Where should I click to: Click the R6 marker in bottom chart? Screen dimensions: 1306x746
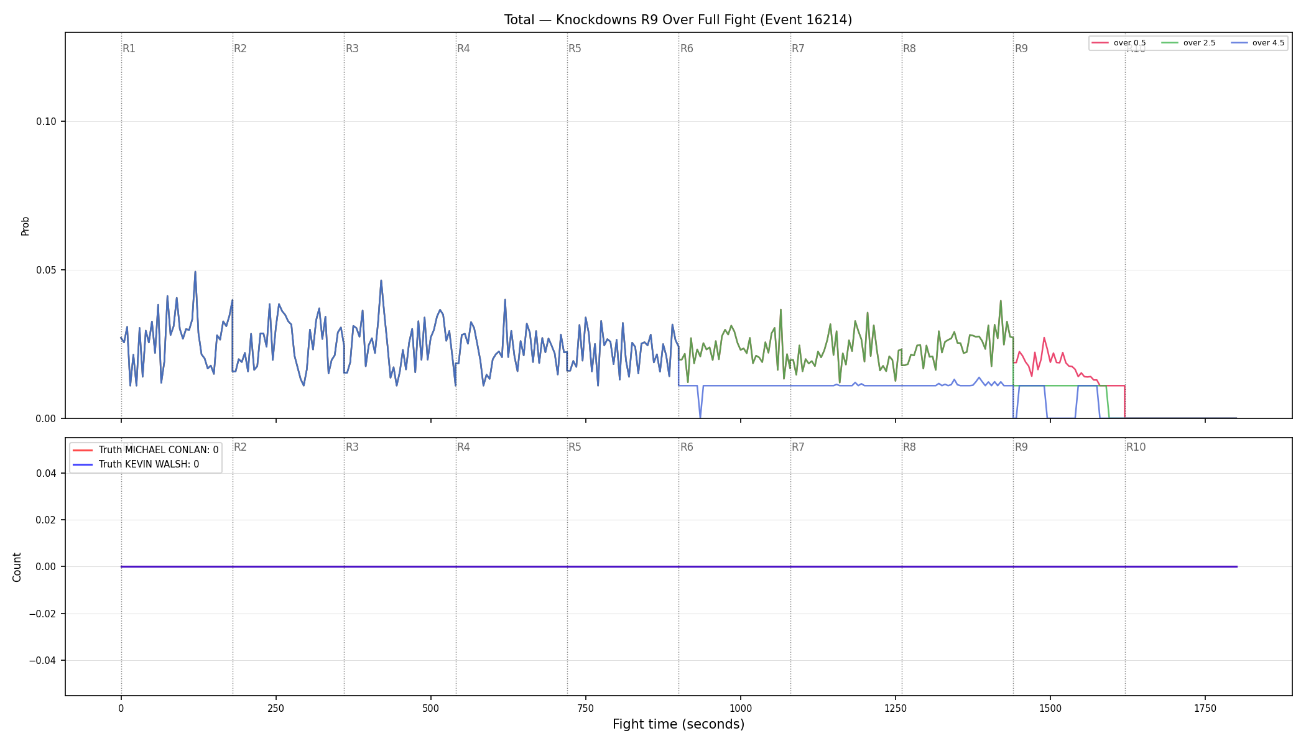687,447
